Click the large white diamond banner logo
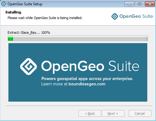The image size is (156, 121). (x=28, y=67)
